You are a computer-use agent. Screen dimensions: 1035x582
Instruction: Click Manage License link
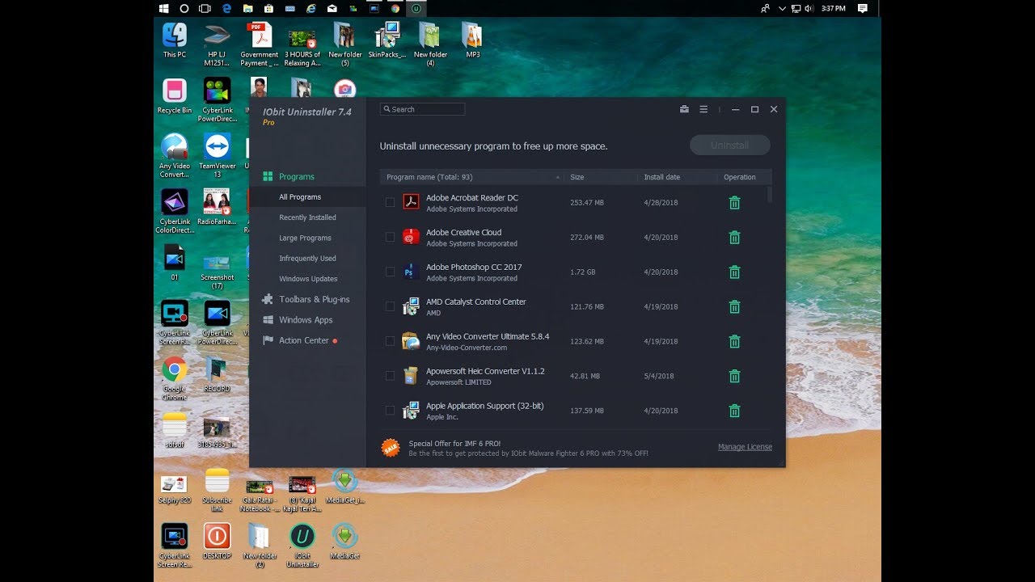(745, 447)
